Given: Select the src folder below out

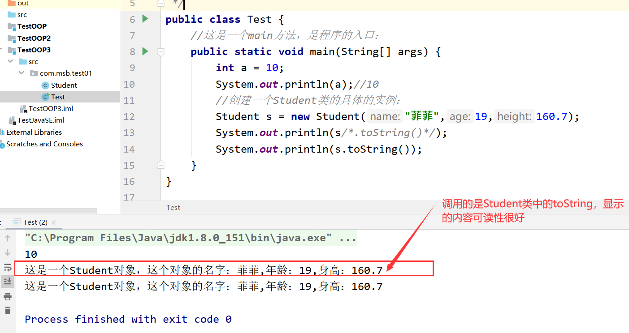Looking at the screenshot, I should [x=22, y=15].
